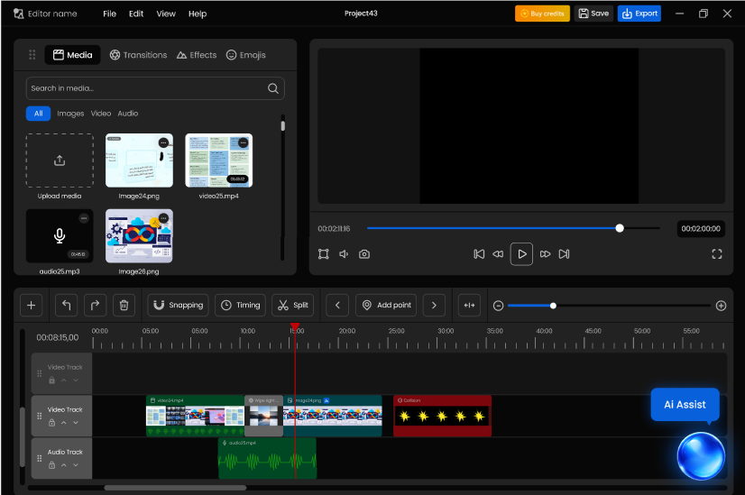Viewport: 745px width, 495px height.
Task: Move top Video Track up chevron
Action: [64, 380]
